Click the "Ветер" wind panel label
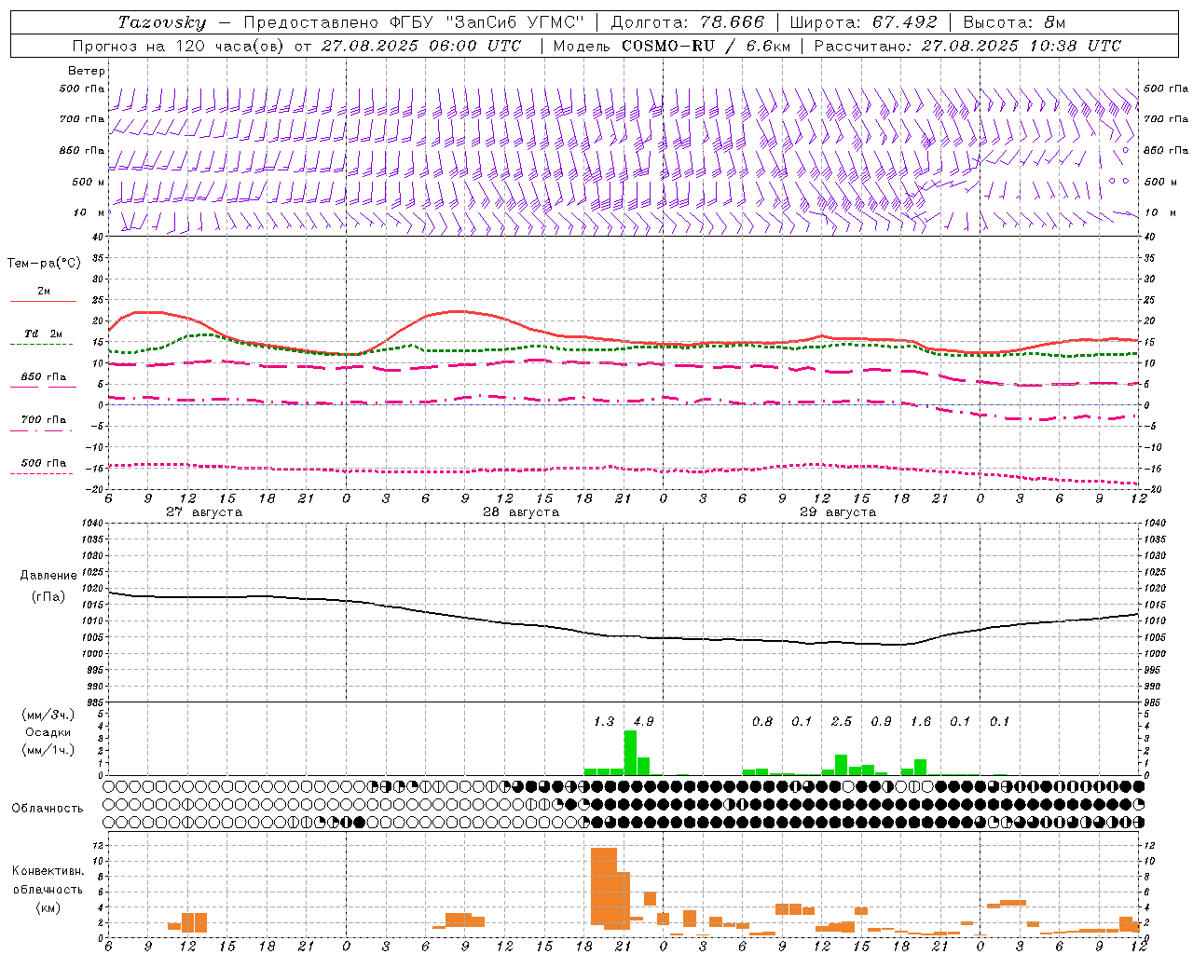This screenshot has width=1193, height=954. tap(87, 71)
